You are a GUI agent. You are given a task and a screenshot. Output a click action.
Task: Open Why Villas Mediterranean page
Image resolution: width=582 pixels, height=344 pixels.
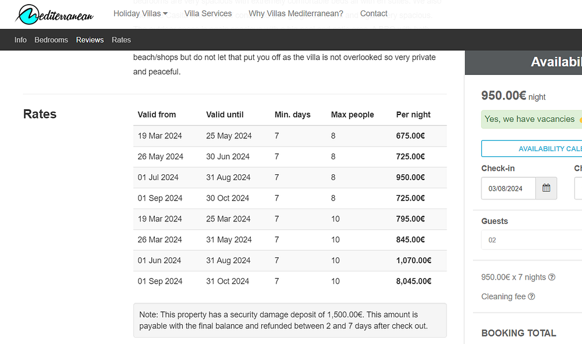pos(296,13)
